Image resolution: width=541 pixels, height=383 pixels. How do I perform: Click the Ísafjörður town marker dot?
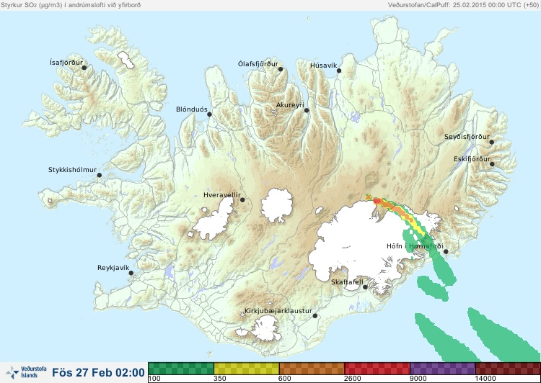pos(84,68)
